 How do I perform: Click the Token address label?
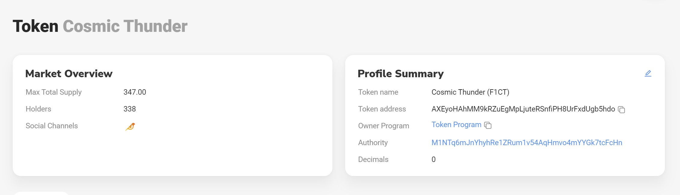(382, 109)
